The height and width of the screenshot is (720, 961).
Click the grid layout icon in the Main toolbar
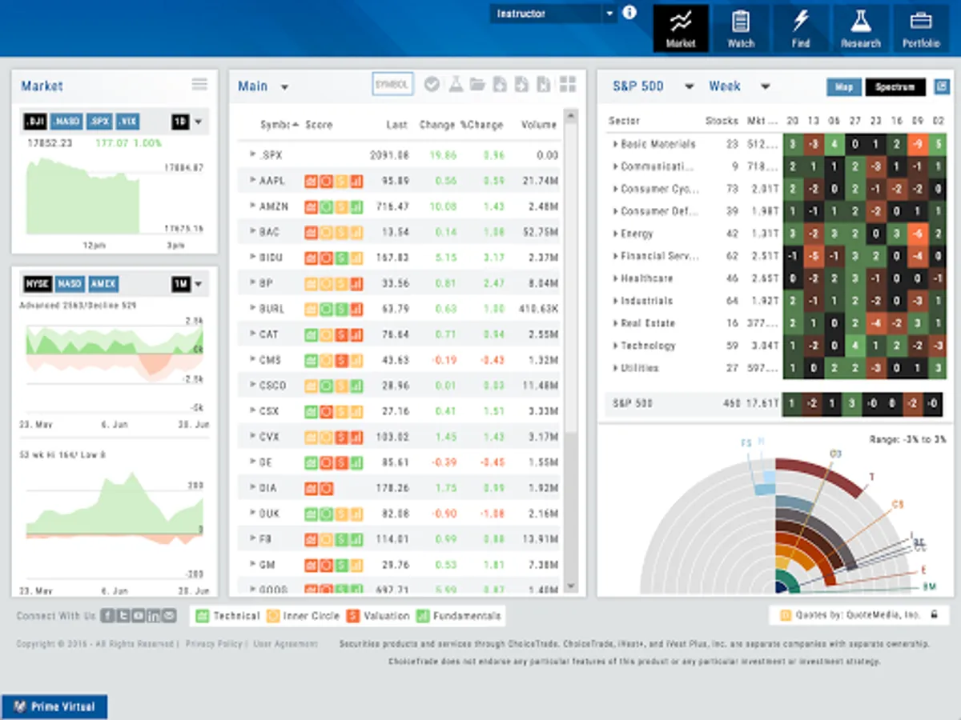[568, 85]
